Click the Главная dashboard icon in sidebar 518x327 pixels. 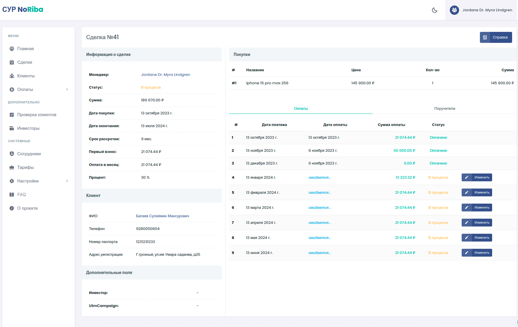click(x=12, y=49)
